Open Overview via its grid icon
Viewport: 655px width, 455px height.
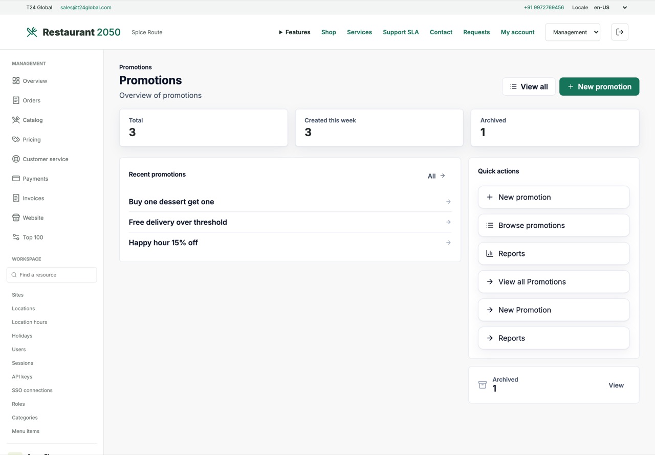click(x=16, y=81)
